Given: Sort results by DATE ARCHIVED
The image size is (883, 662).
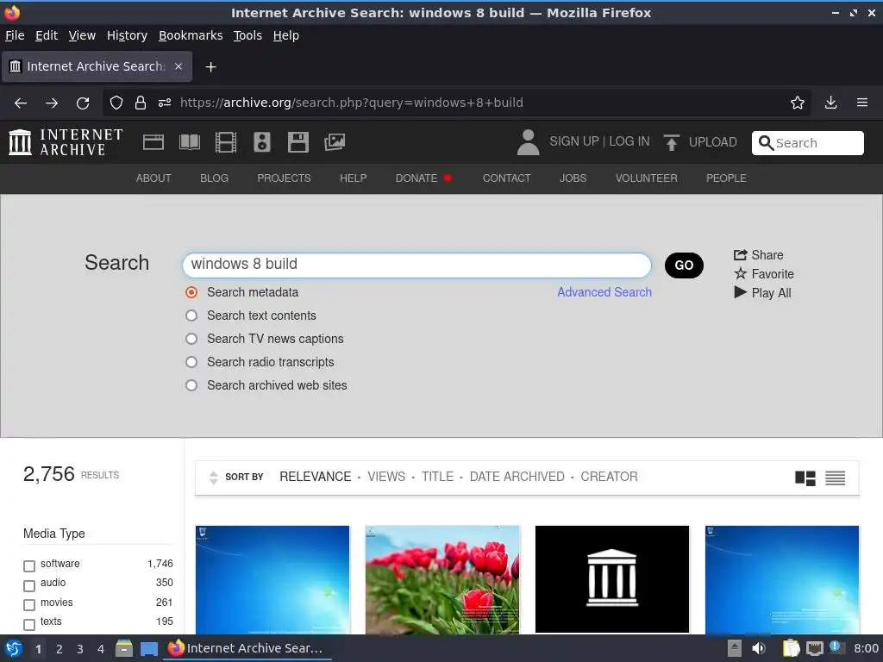Looking at the screenshot, I should tap(517, 477).
